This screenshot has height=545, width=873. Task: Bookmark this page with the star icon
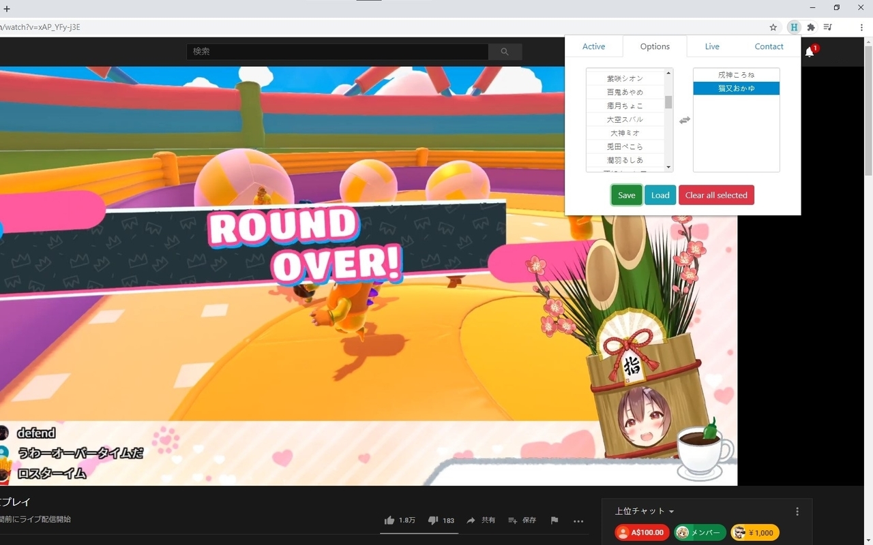(773, 27)
